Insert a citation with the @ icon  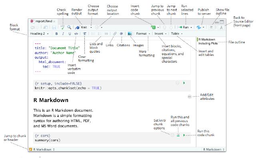click(x=121, y=34)
